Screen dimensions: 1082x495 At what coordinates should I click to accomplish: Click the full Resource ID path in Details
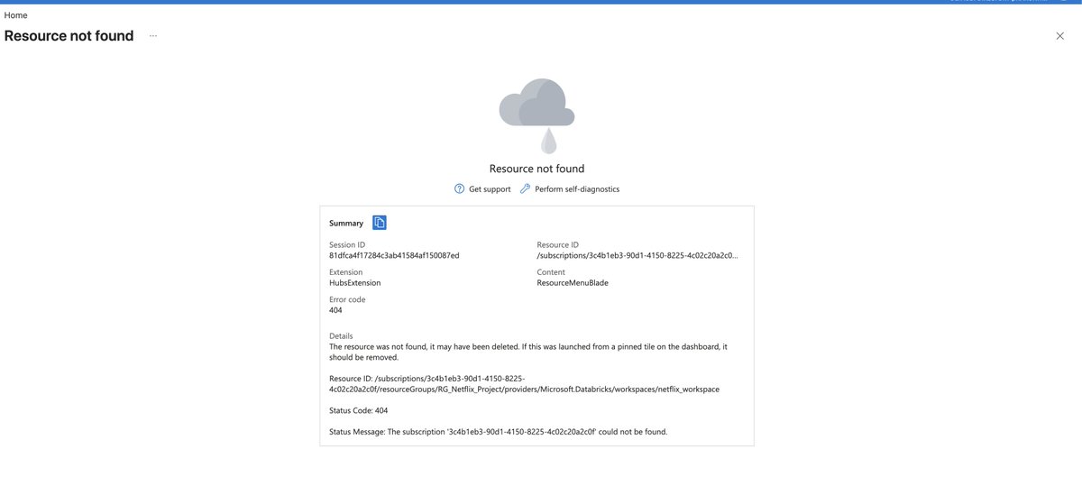coord(525,384)
